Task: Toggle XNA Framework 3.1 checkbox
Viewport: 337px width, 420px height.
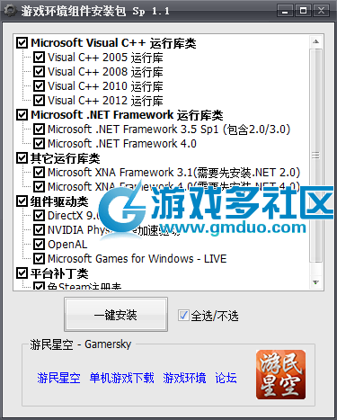Action: click(x=40, y=173)
